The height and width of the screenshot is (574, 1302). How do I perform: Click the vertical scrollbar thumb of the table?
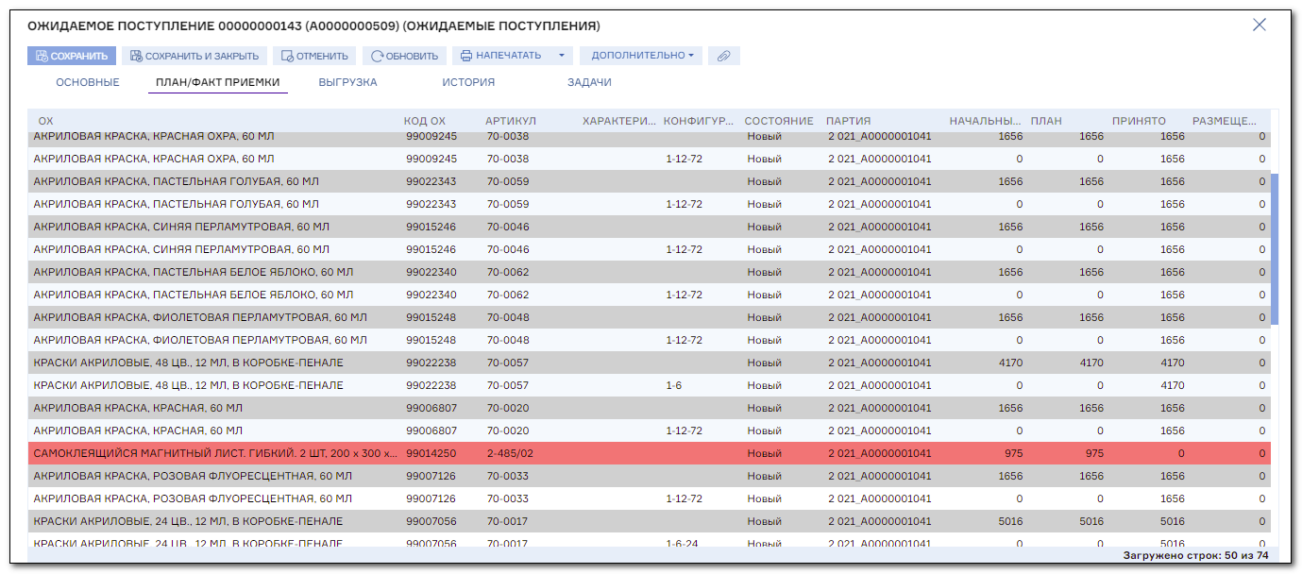1275,249
